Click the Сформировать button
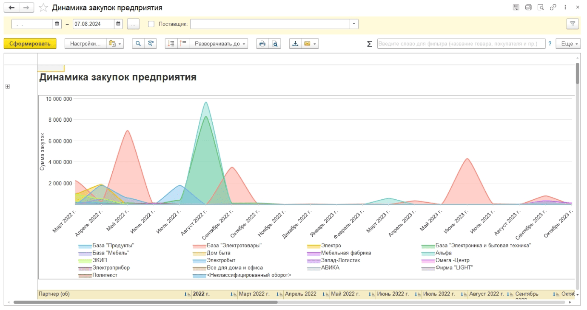Viewport: 587px width, 310px height. 30,44
